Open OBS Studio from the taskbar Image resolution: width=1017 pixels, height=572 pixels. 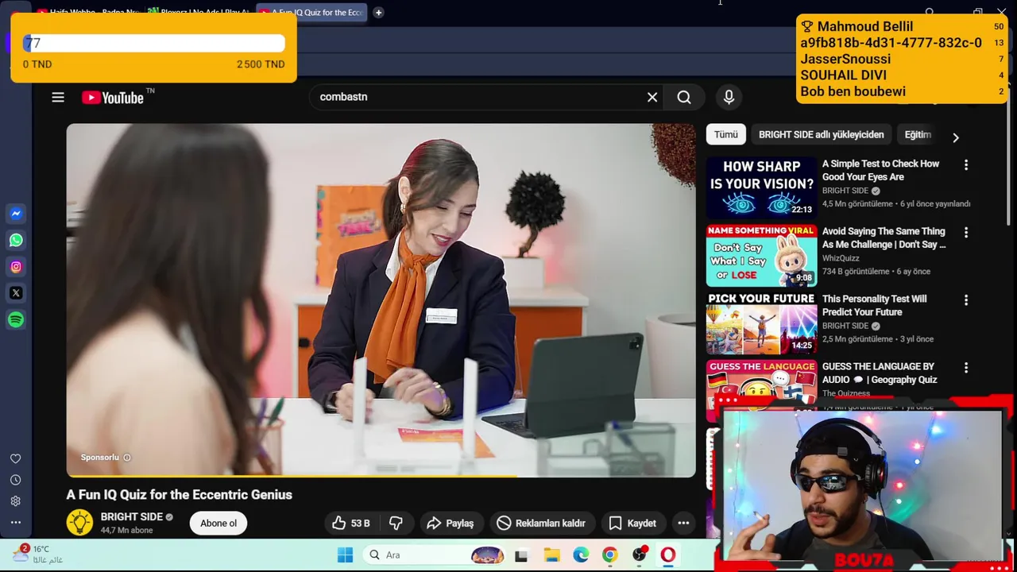[x=639, y=555]
